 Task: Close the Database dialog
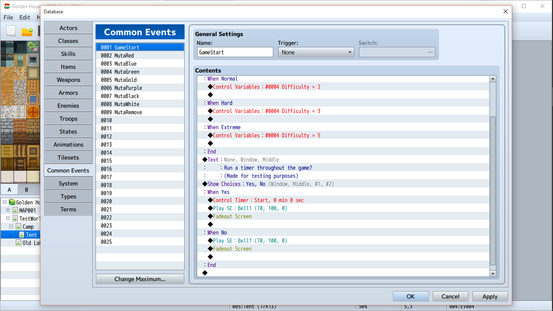pyautogui.click(x=505, y=12)
